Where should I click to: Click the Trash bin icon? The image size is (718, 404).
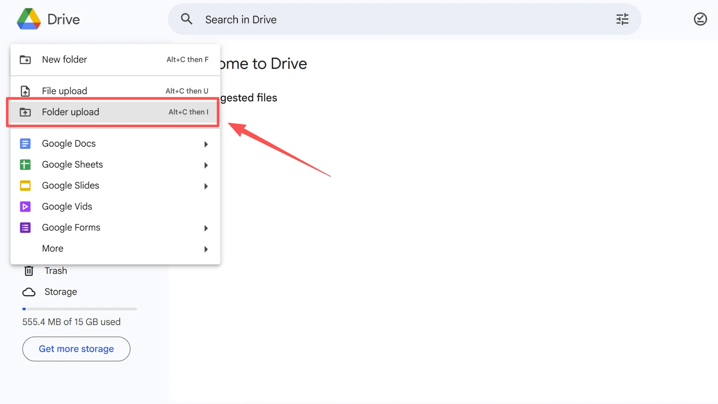(x=29, y=271)
